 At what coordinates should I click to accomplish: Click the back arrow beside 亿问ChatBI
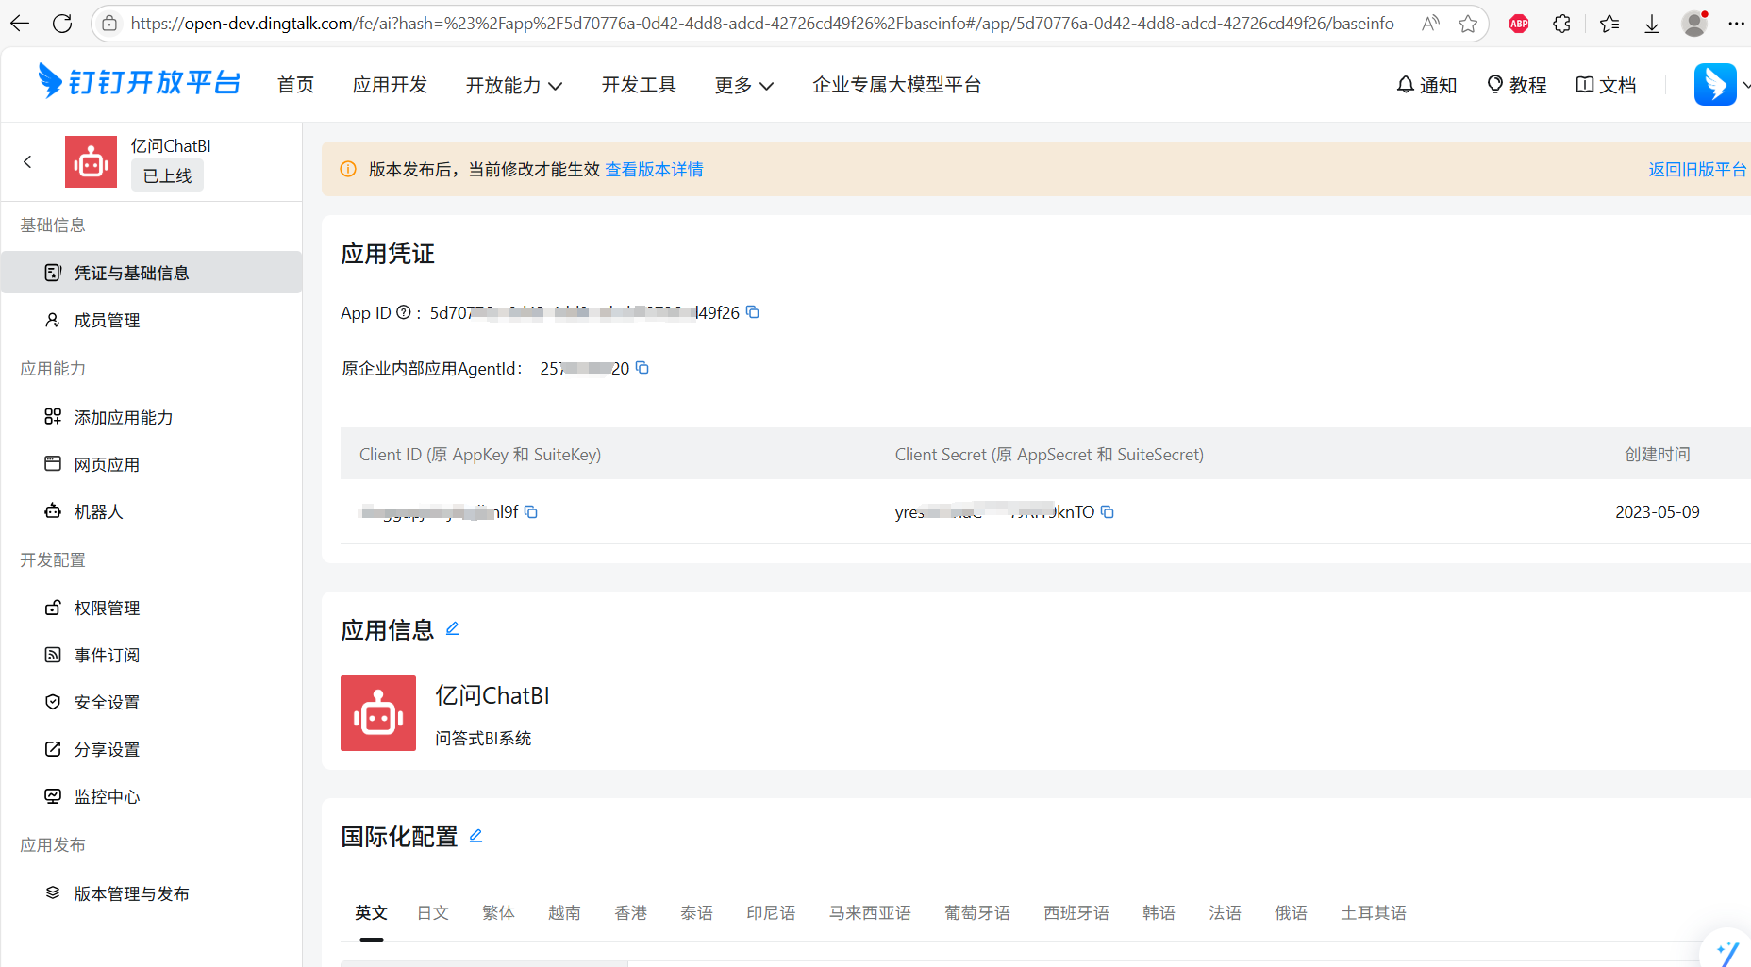(27, 161)
